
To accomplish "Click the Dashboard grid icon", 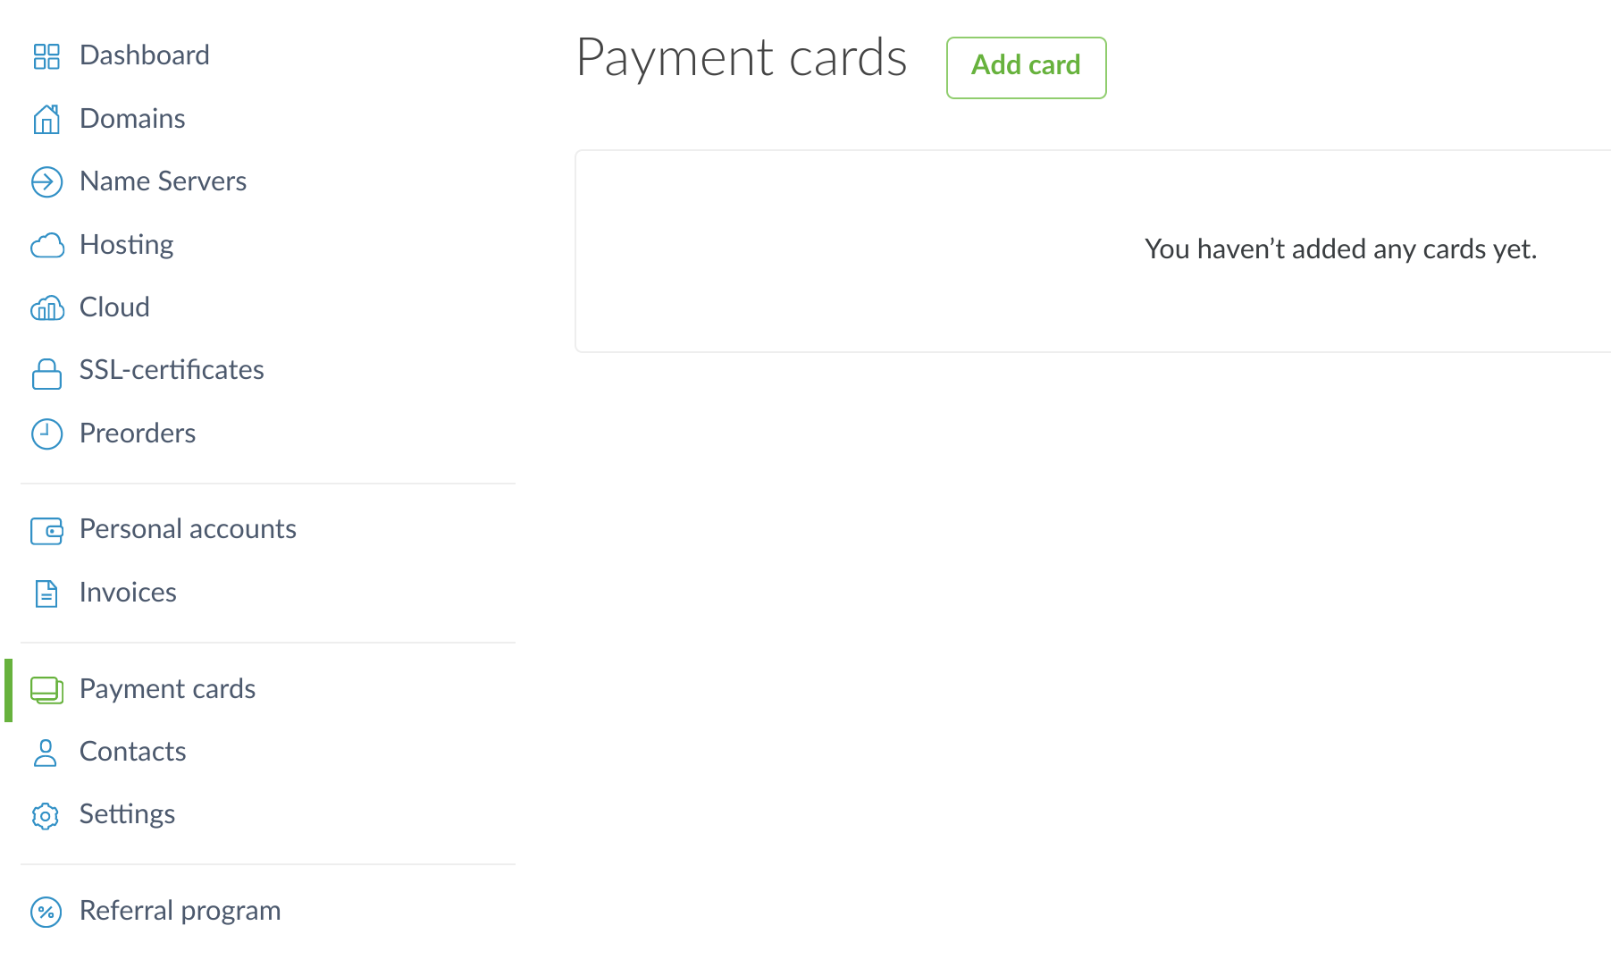I will 46,56.
